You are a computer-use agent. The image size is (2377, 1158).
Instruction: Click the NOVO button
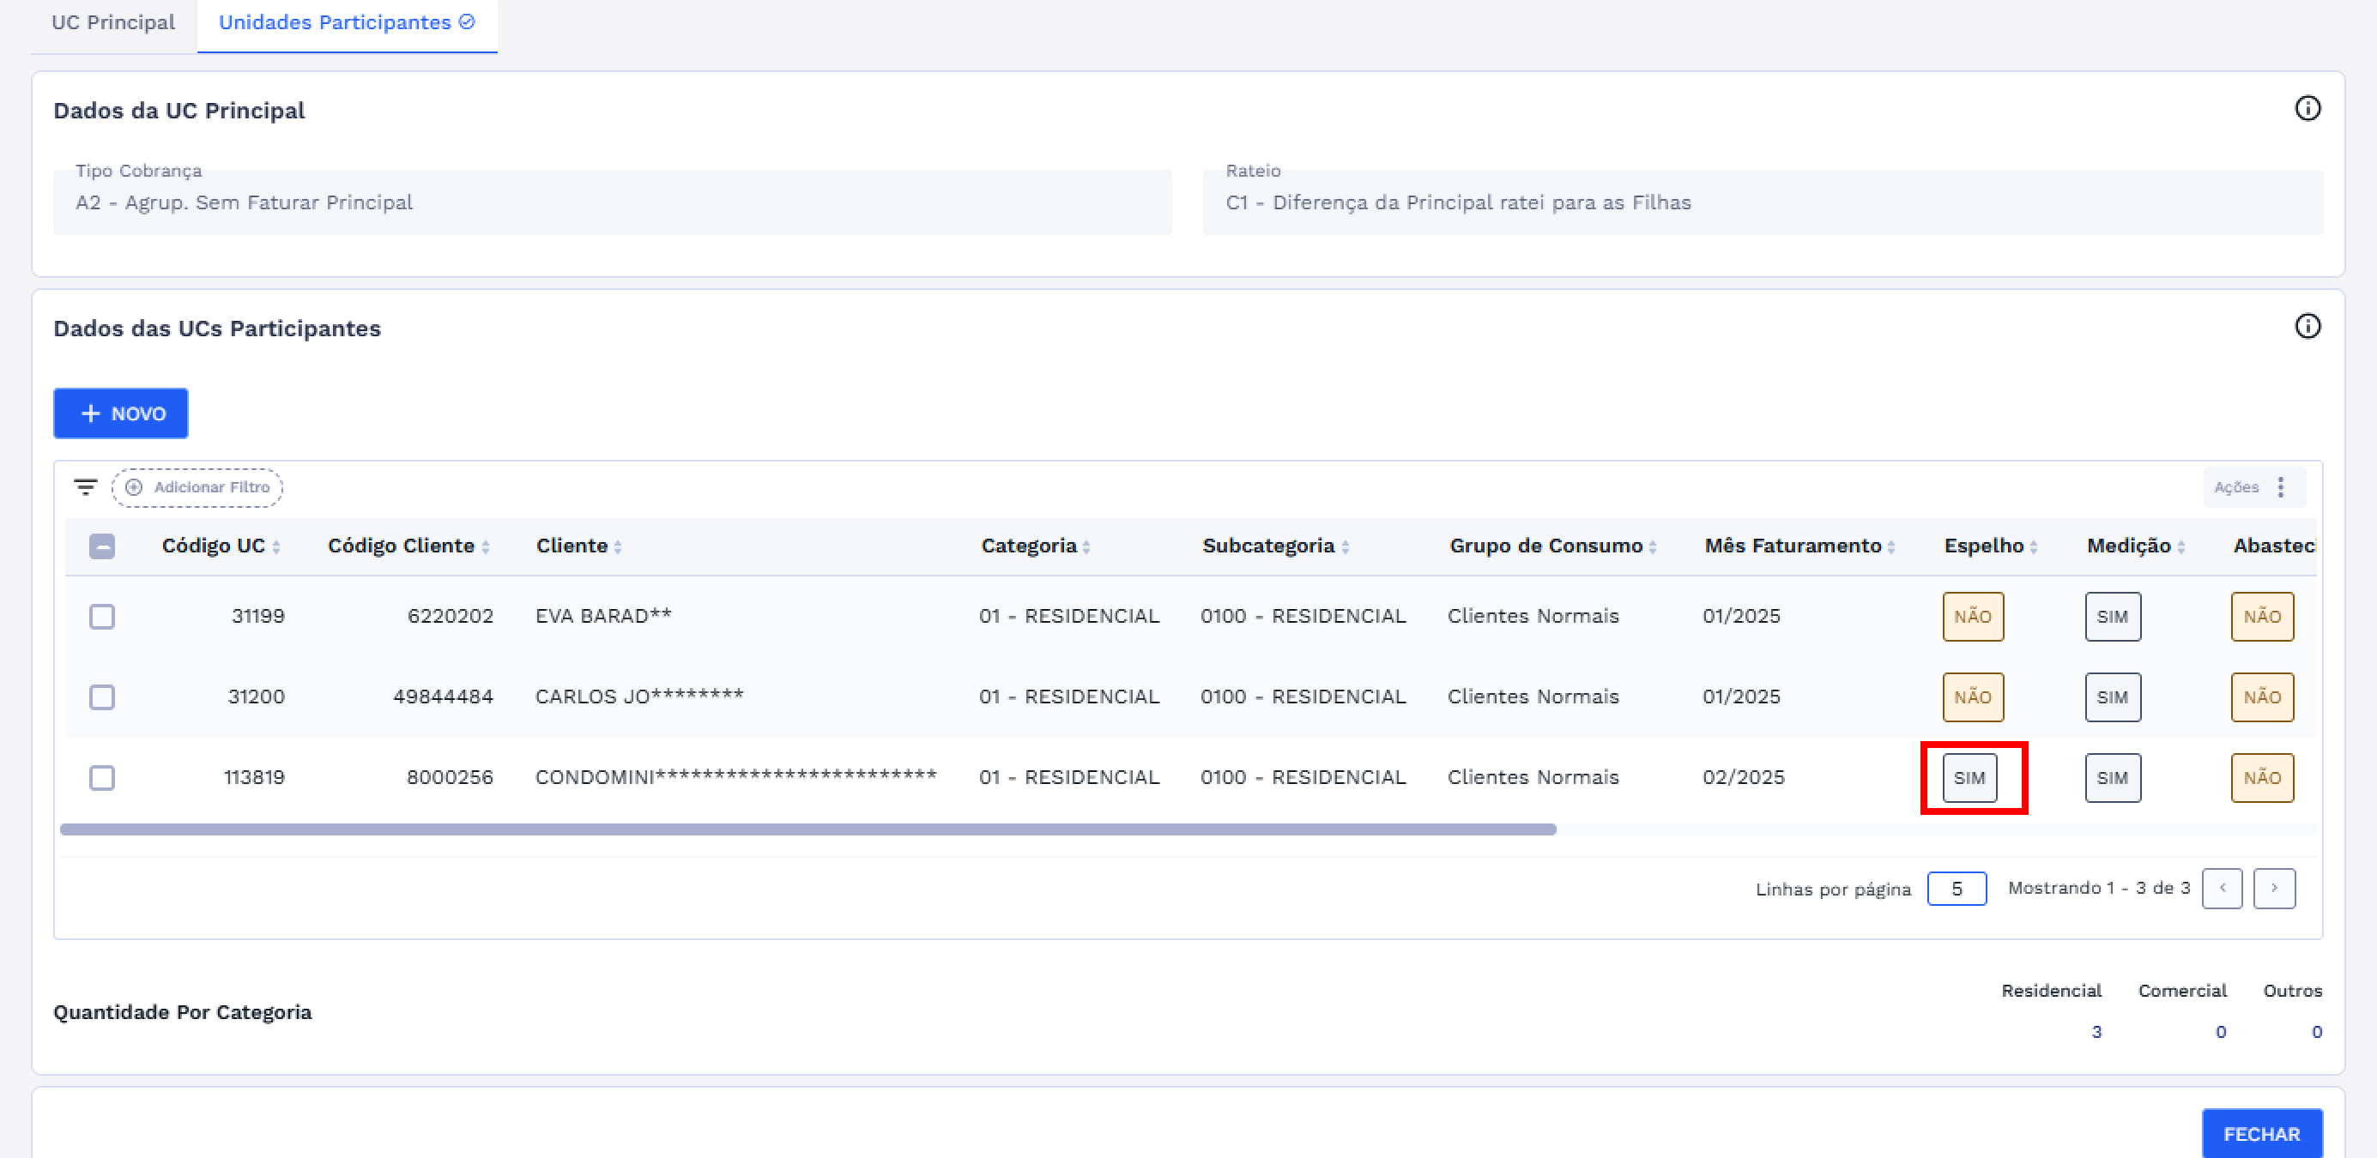click(121, 413)
